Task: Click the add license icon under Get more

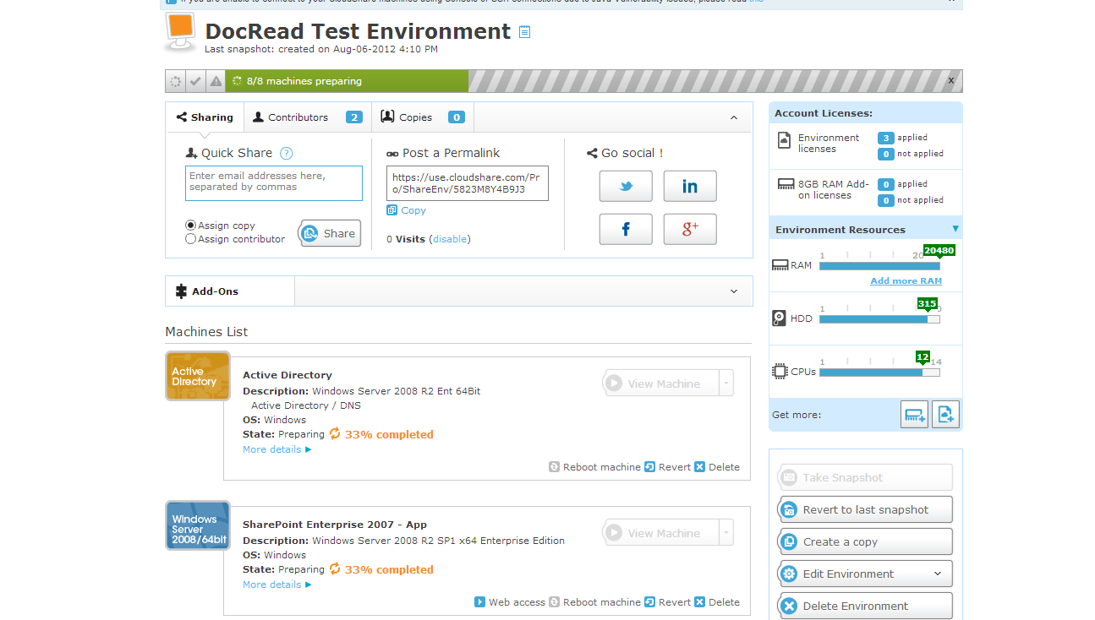Action: coord(945,415)
